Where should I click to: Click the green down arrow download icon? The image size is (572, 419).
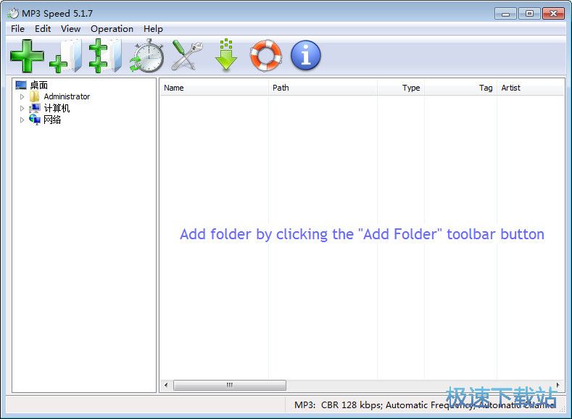pyautogui.click(x=226, y=56)
